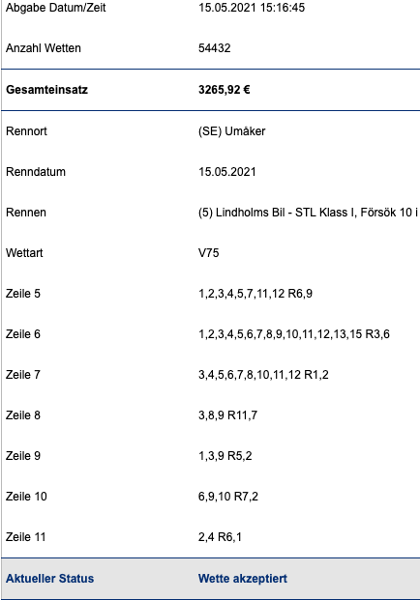
Task: Click the Zeile 10 value 6,9,10 R7,2
Action: coord(228,497)
